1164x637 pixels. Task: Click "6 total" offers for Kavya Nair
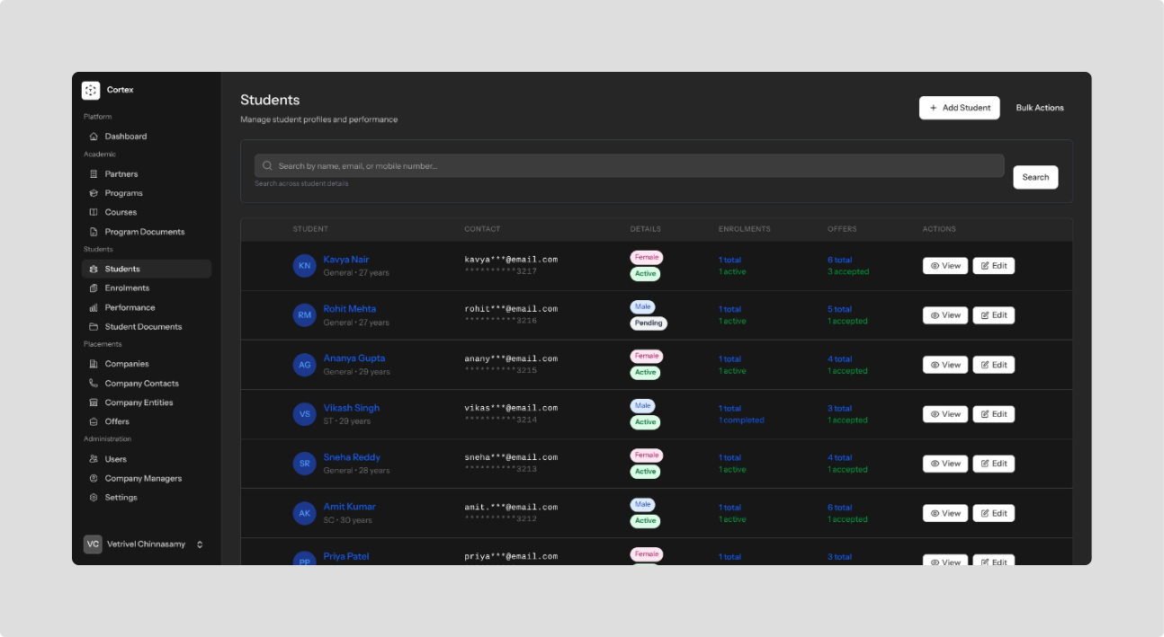tap(839, 260)
